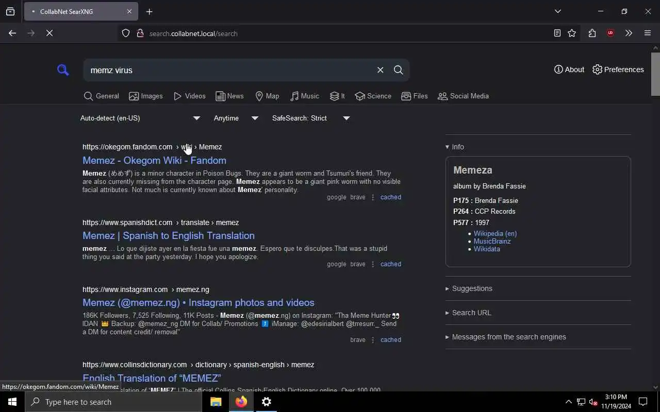Switch to Videos search tab
This screenshot has width=660, height=412.
click(189, 96)
